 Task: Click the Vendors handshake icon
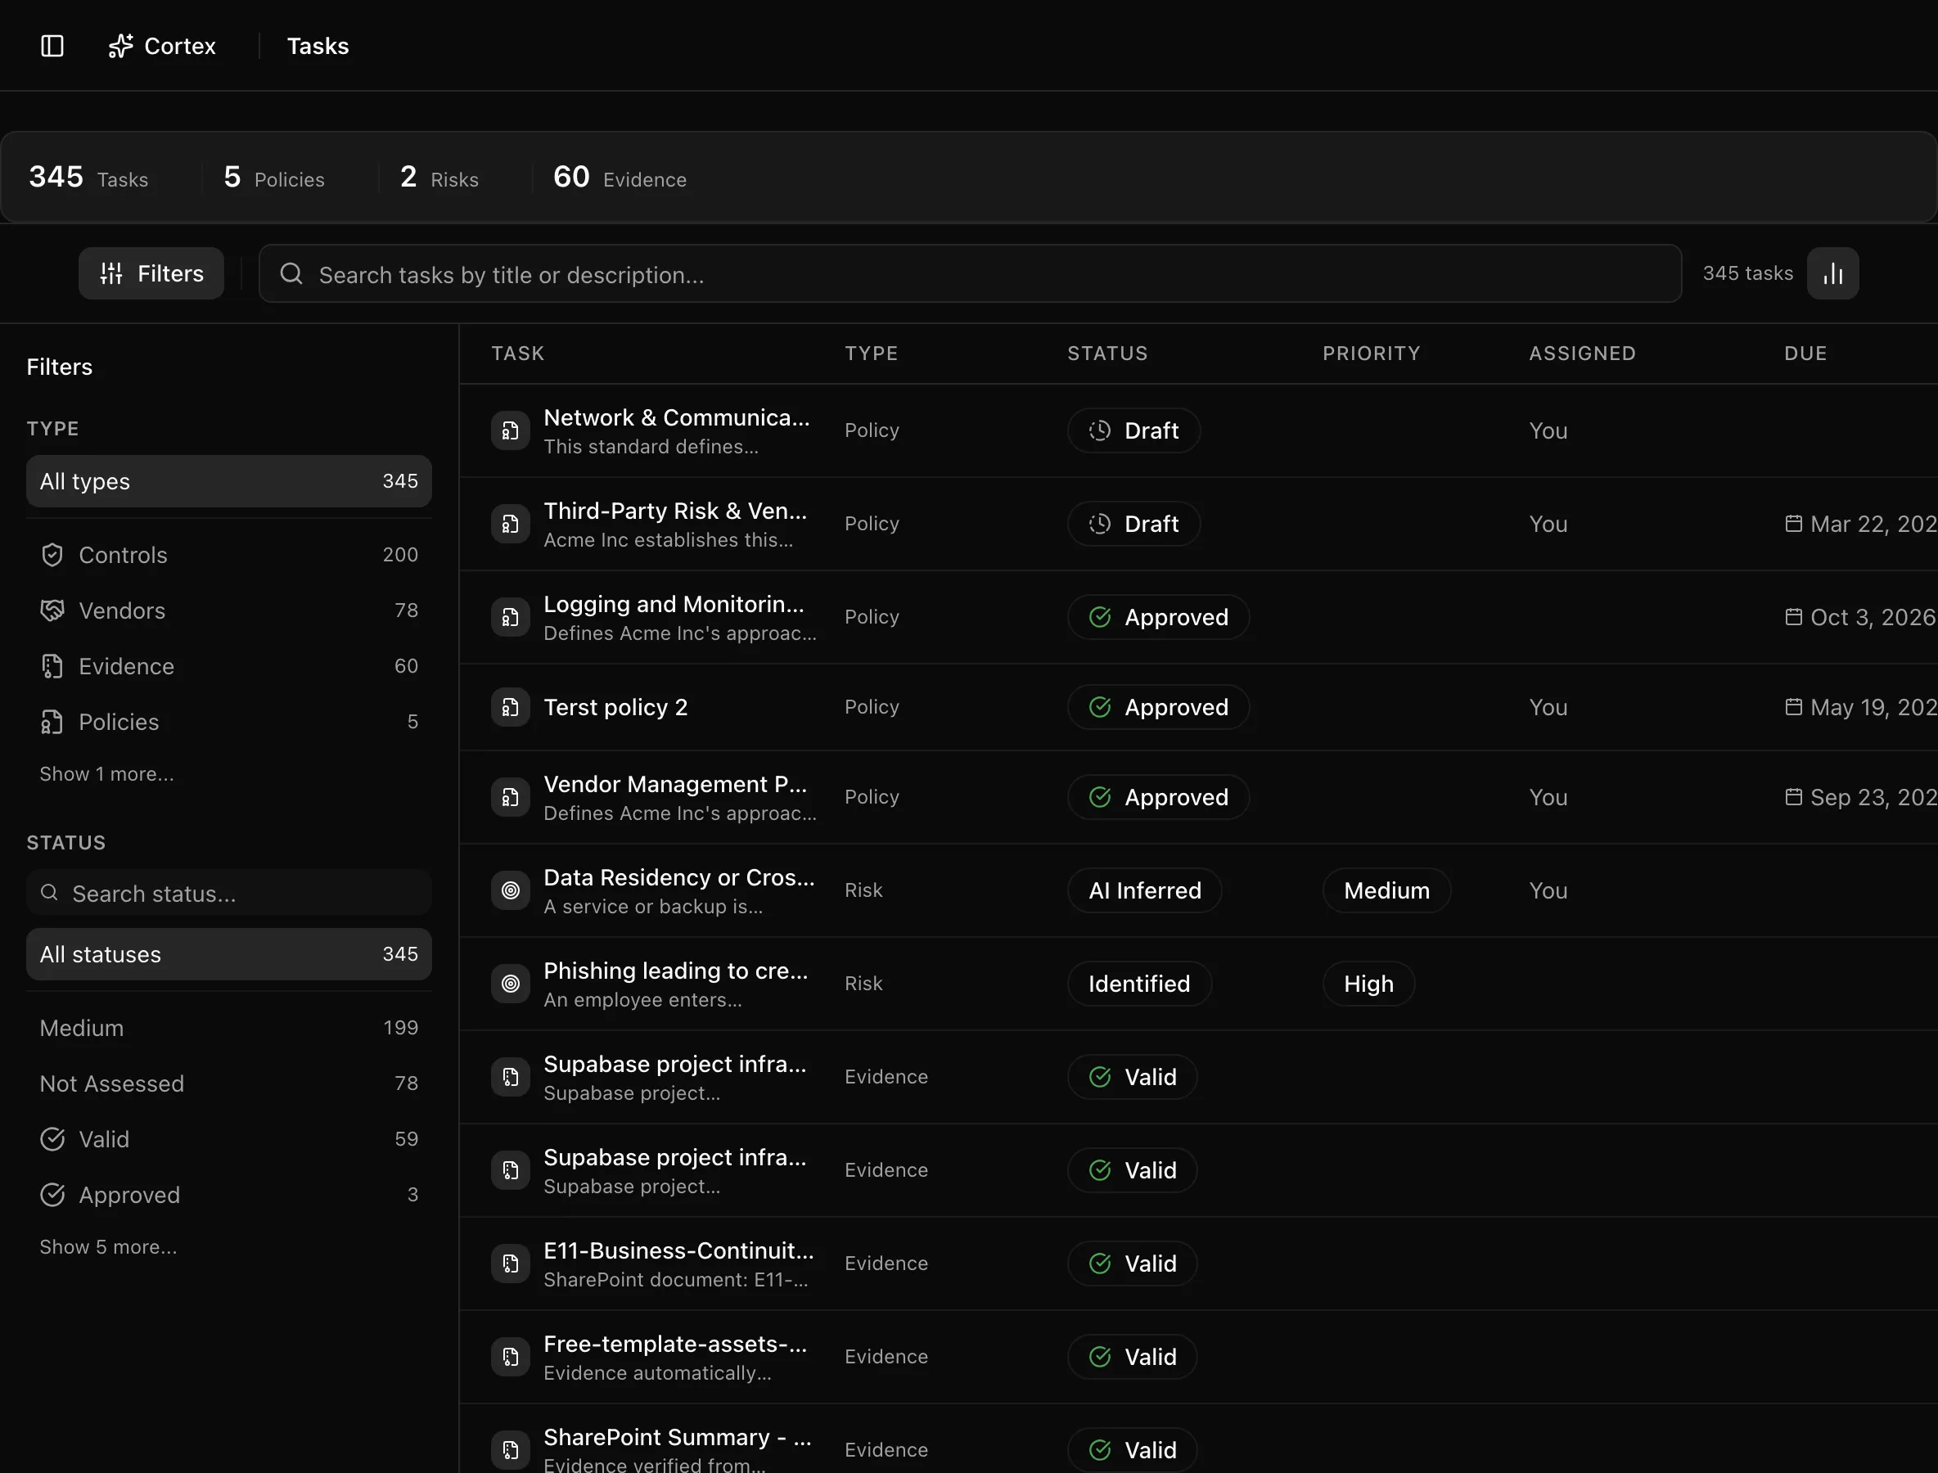coord(52,610)
